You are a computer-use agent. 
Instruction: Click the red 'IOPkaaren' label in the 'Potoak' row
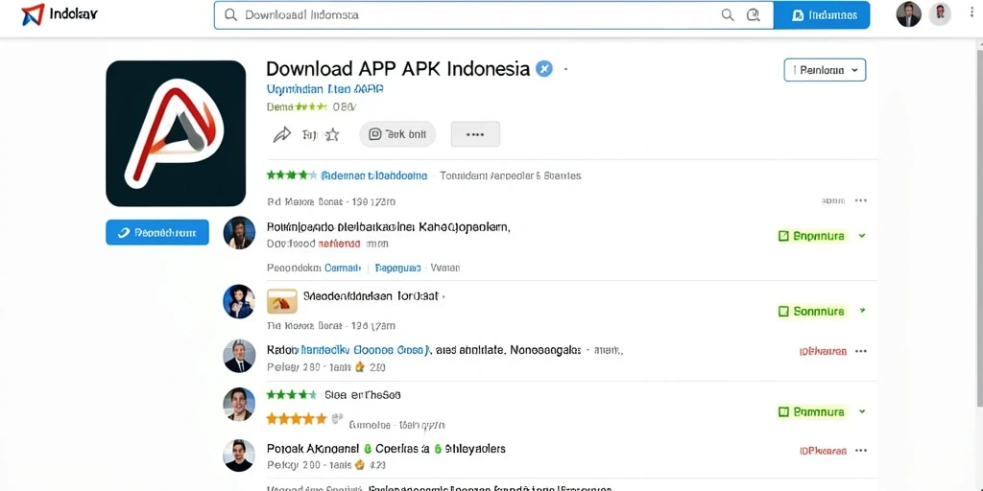click(823, 451)
